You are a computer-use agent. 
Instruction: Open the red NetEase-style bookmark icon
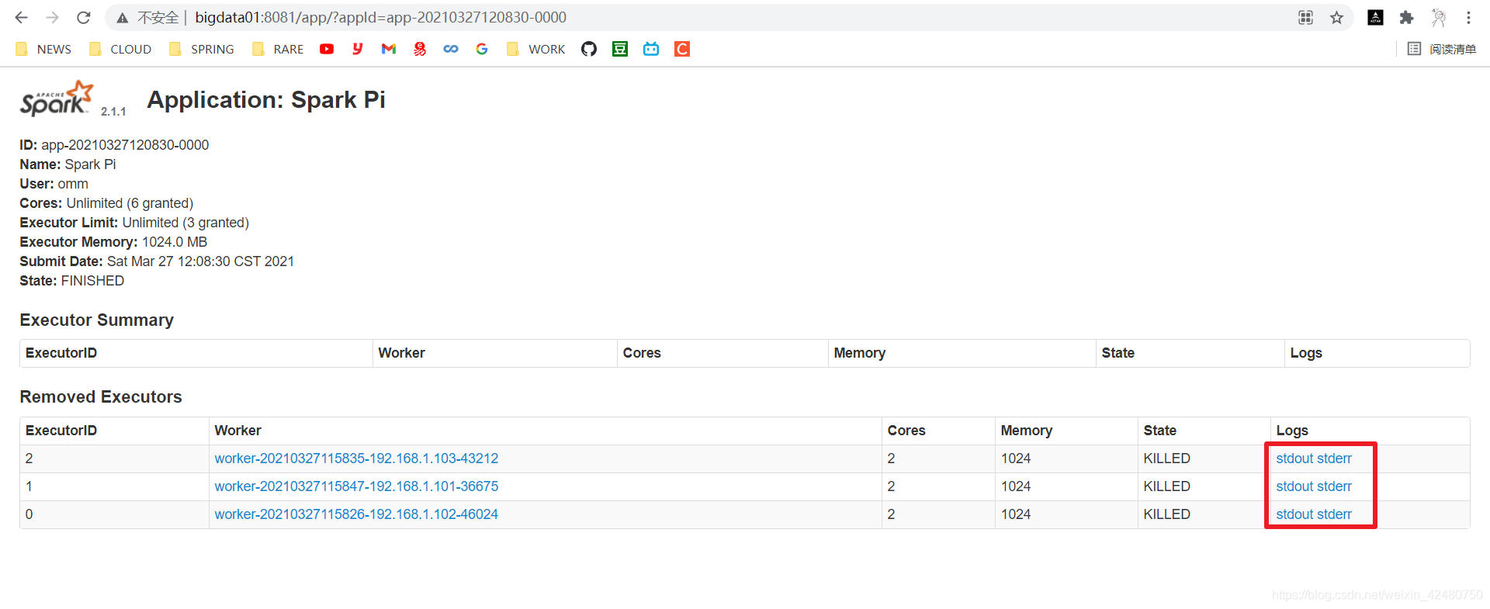point(420,49)
